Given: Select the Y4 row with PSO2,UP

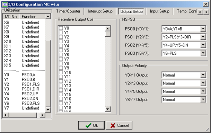Looking at the screenshot, I should tap(24, 94).
